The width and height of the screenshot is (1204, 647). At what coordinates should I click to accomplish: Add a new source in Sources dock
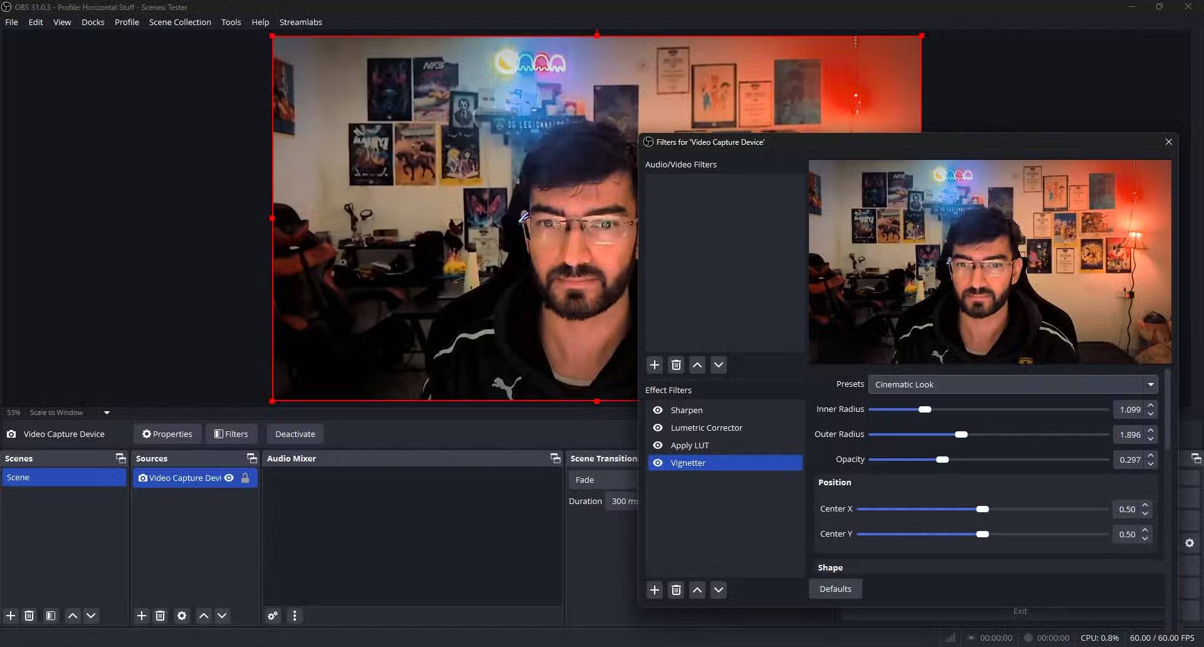coord(142,616)
